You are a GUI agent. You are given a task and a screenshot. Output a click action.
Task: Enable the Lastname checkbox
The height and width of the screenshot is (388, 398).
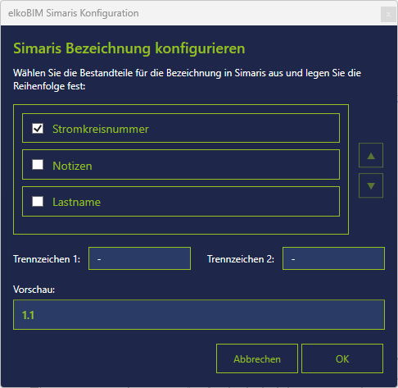pyautogui.click(x=38, y=202)
